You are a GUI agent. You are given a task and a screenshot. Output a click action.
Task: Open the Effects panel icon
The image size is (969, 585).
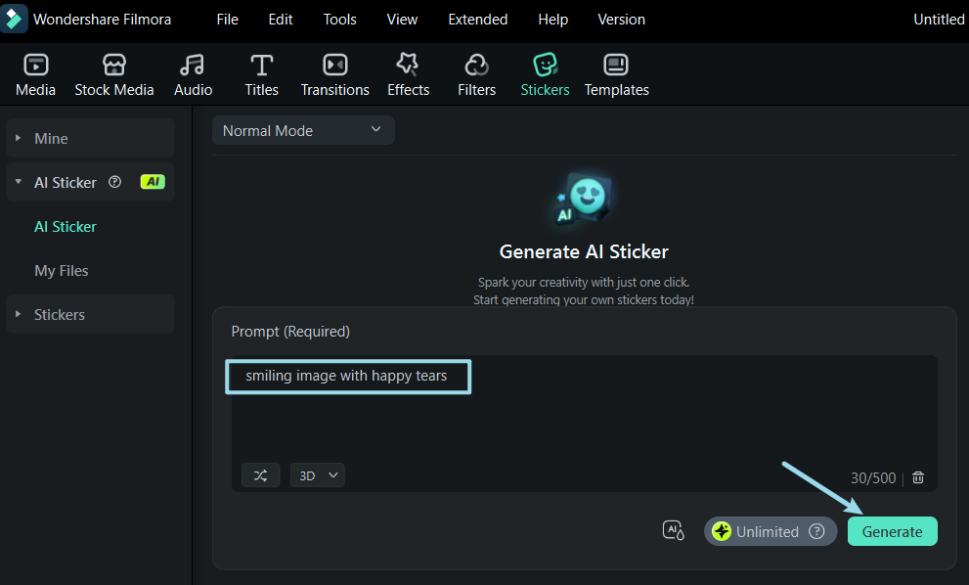(408, 65)
